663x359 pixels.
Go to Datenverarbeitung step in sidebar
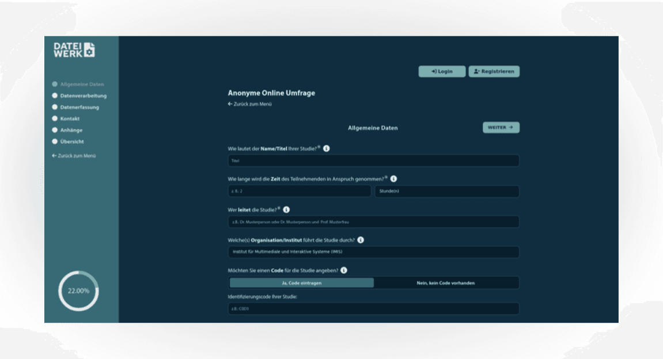tap(83, 96)
